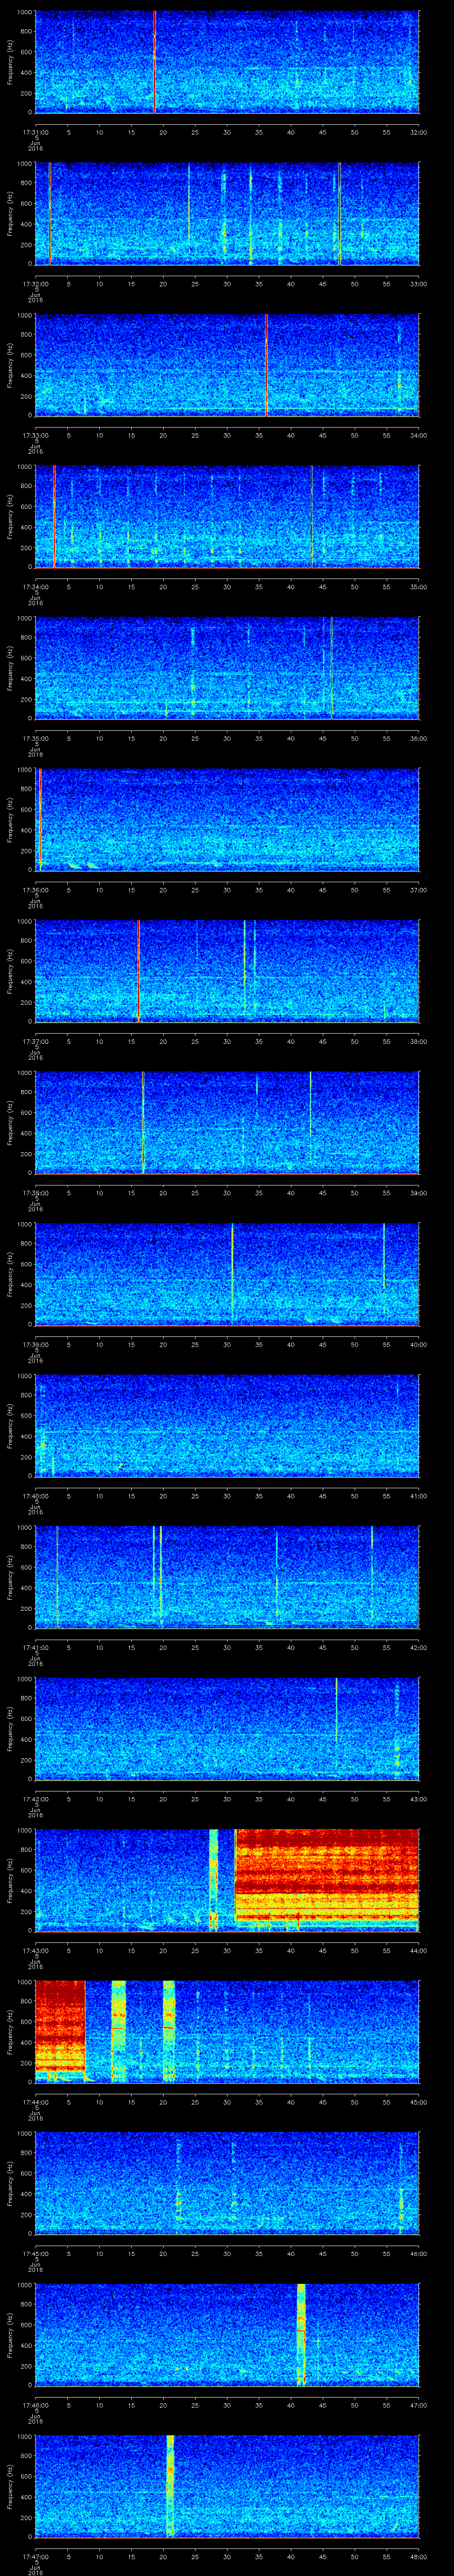Click the '17:39:00' start time label
Image resolution: width=454 pixels, height=2576 pixels.
[x=35, y=1344]
